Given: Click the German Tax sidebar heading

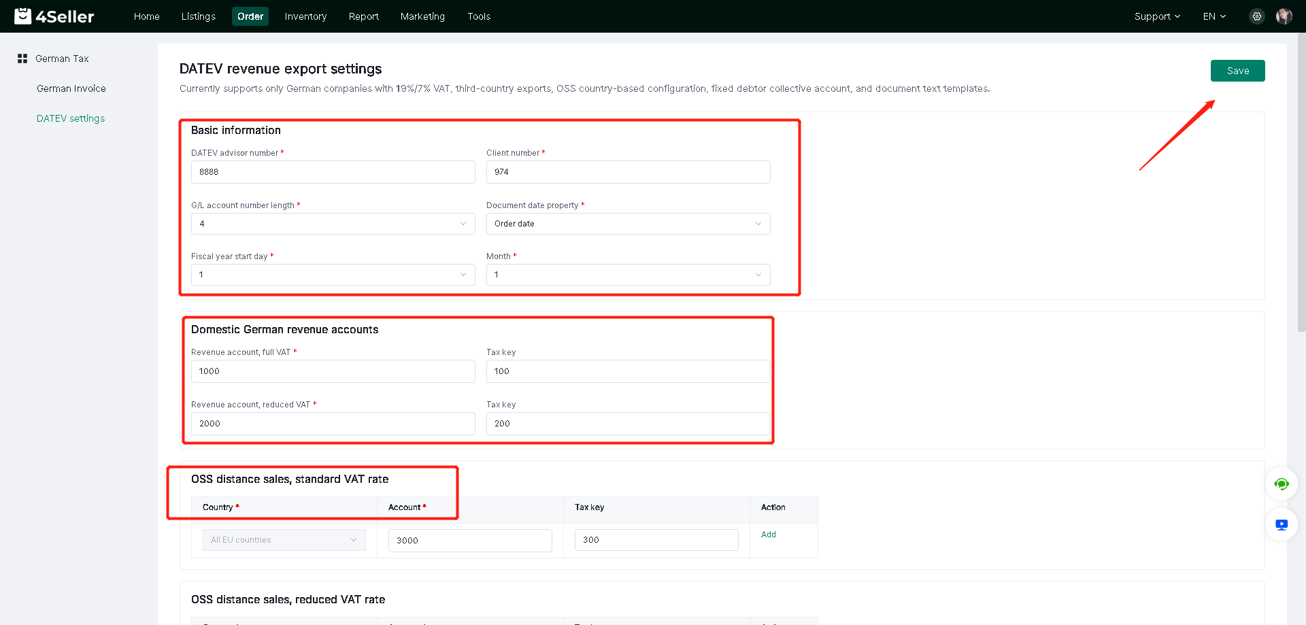Looking at the screenshot, I should click(62, 58).
